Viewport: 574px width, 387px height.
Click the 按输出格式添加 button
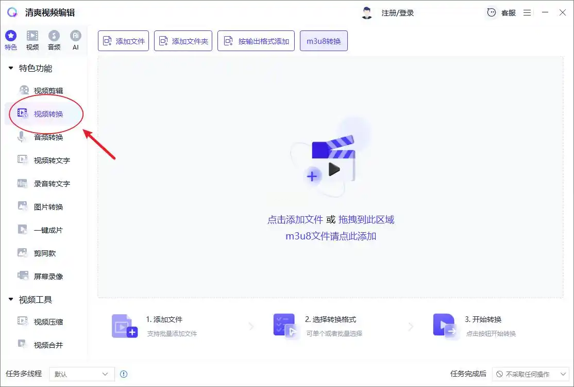pyautogui.click(x=256, y=41)
